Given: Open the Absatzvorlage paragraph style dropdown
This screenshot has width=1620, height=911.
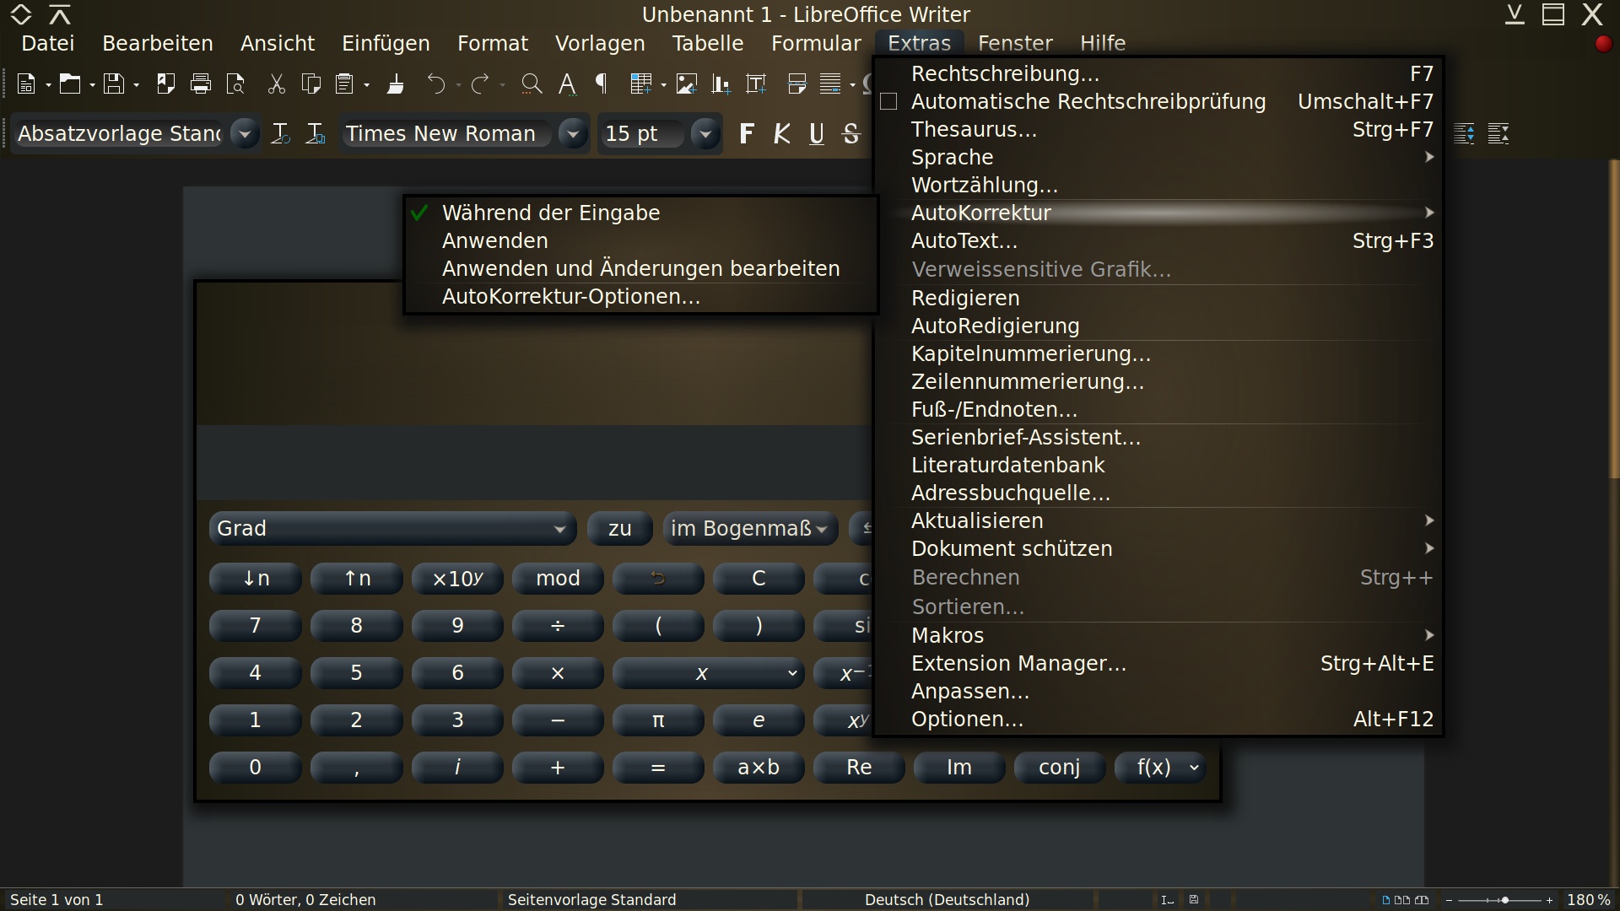Looking at the screenshot, I should [x=245, y=133].
